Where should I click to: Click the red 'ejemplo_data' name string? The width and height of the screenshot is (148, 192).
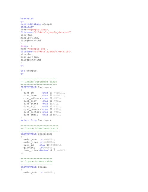coord(38,30)
